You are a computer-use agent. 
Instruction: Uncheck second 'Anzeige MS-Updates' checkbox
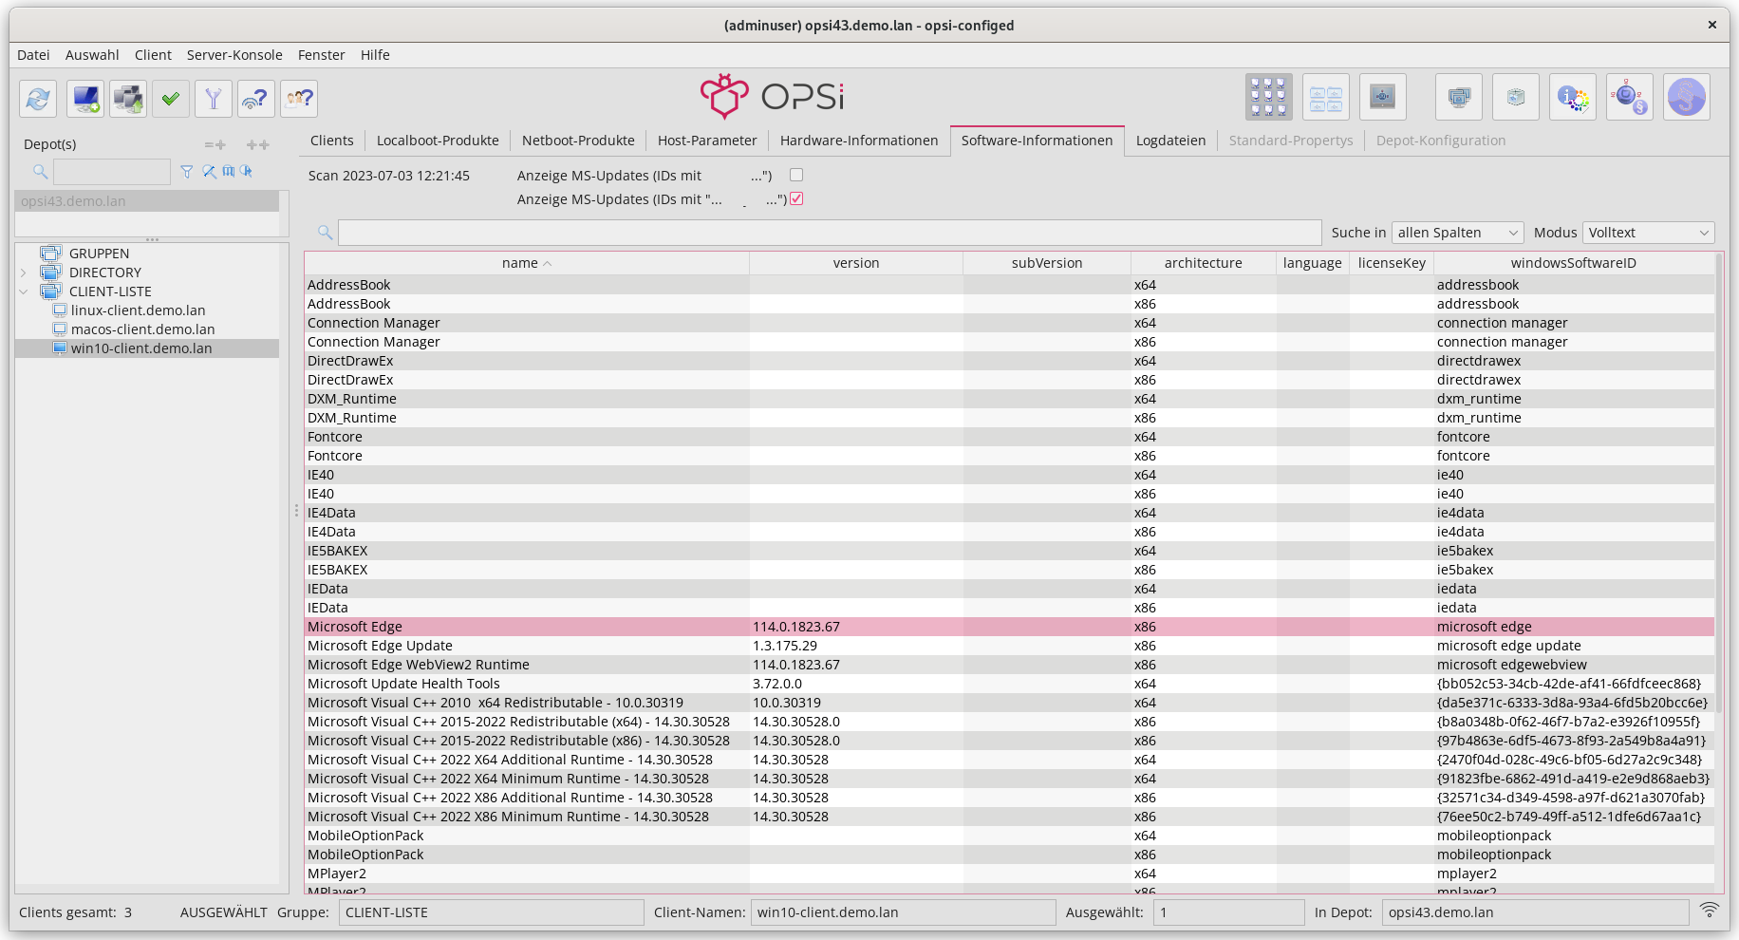tap(796, 198)
